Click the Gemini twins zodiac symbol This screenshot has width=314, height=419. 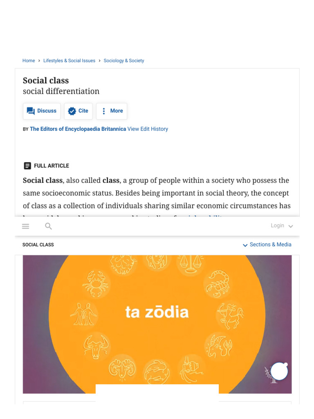[83, 315]
